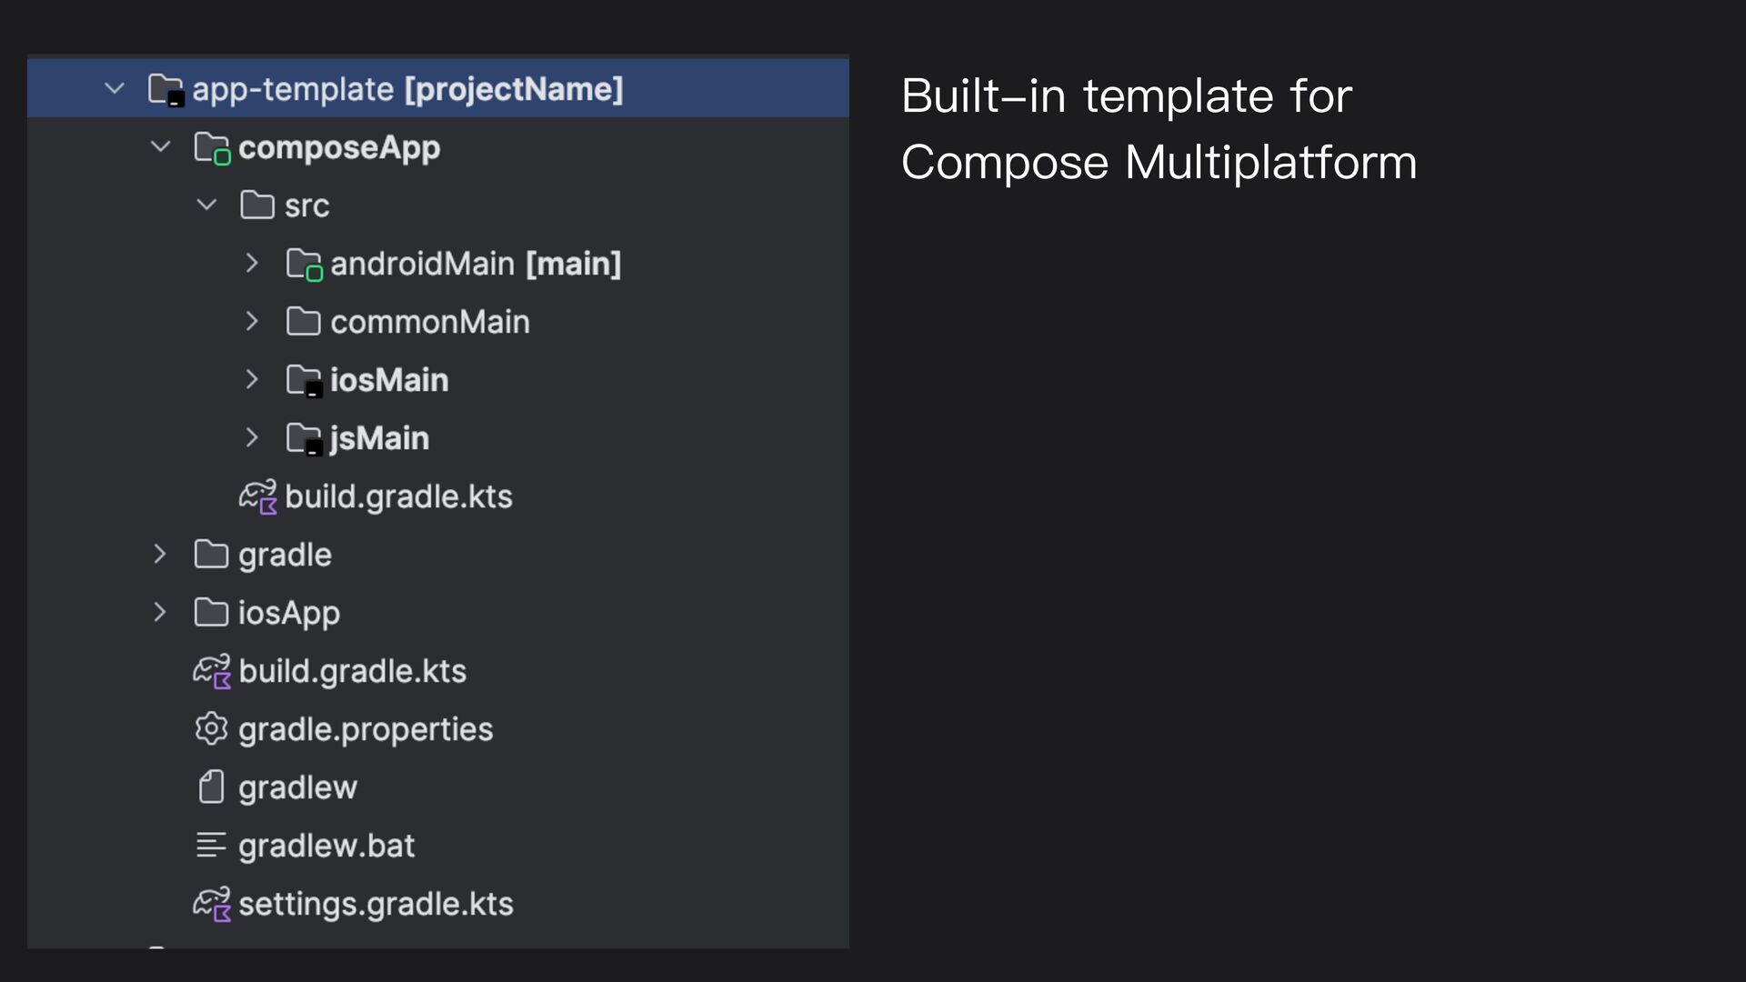Click the composeApp module folder icon
The width and height of the screenshot is (1746, 982).
213,148
